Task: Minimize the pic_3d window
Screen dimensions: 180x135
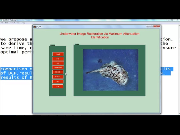Action: click(x=148, y=26)
